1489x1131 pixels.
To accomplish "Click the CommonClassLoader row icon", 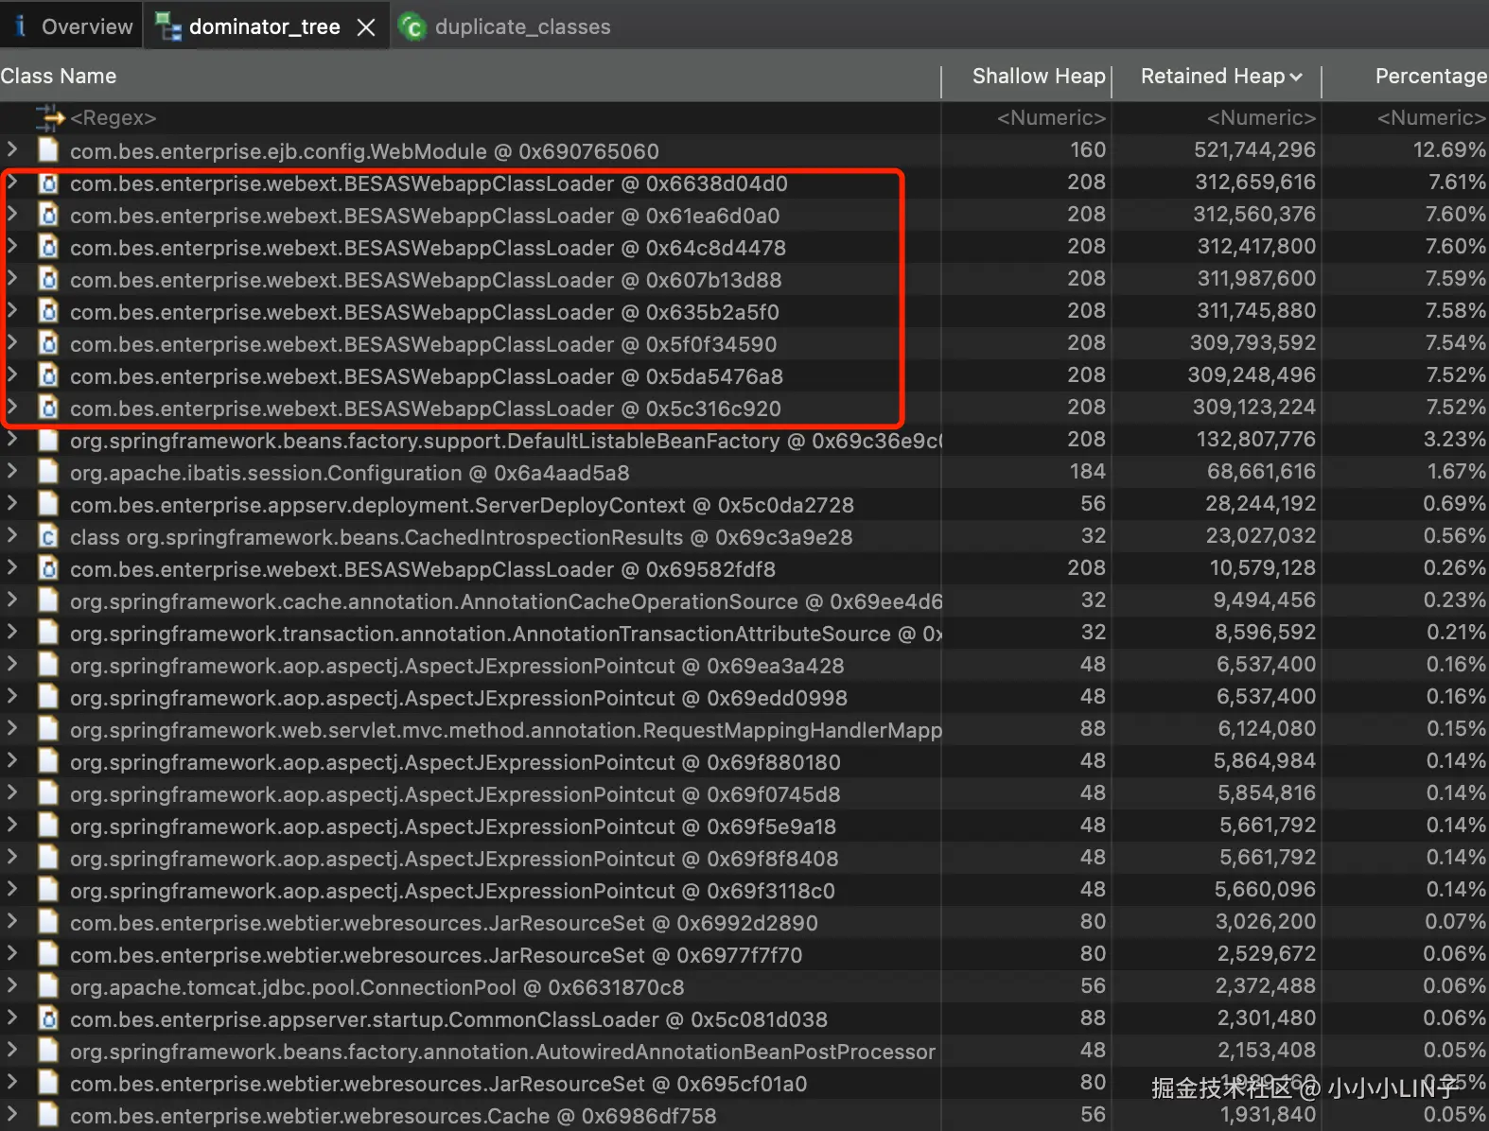I will pyautogui.click(x=48, y=1018).
